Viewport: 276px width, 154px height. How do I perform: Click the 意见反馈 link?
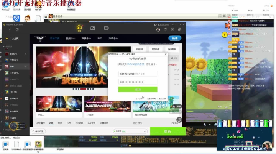click(x=162, y=99)
